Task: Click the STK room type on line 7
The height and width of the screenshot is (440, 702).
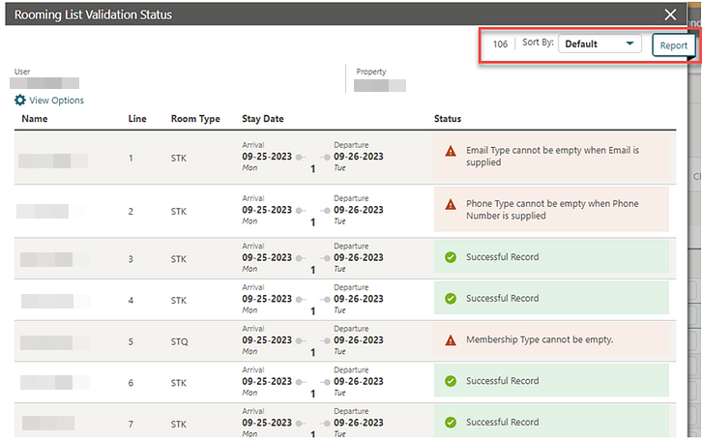Action: point(178,425)
